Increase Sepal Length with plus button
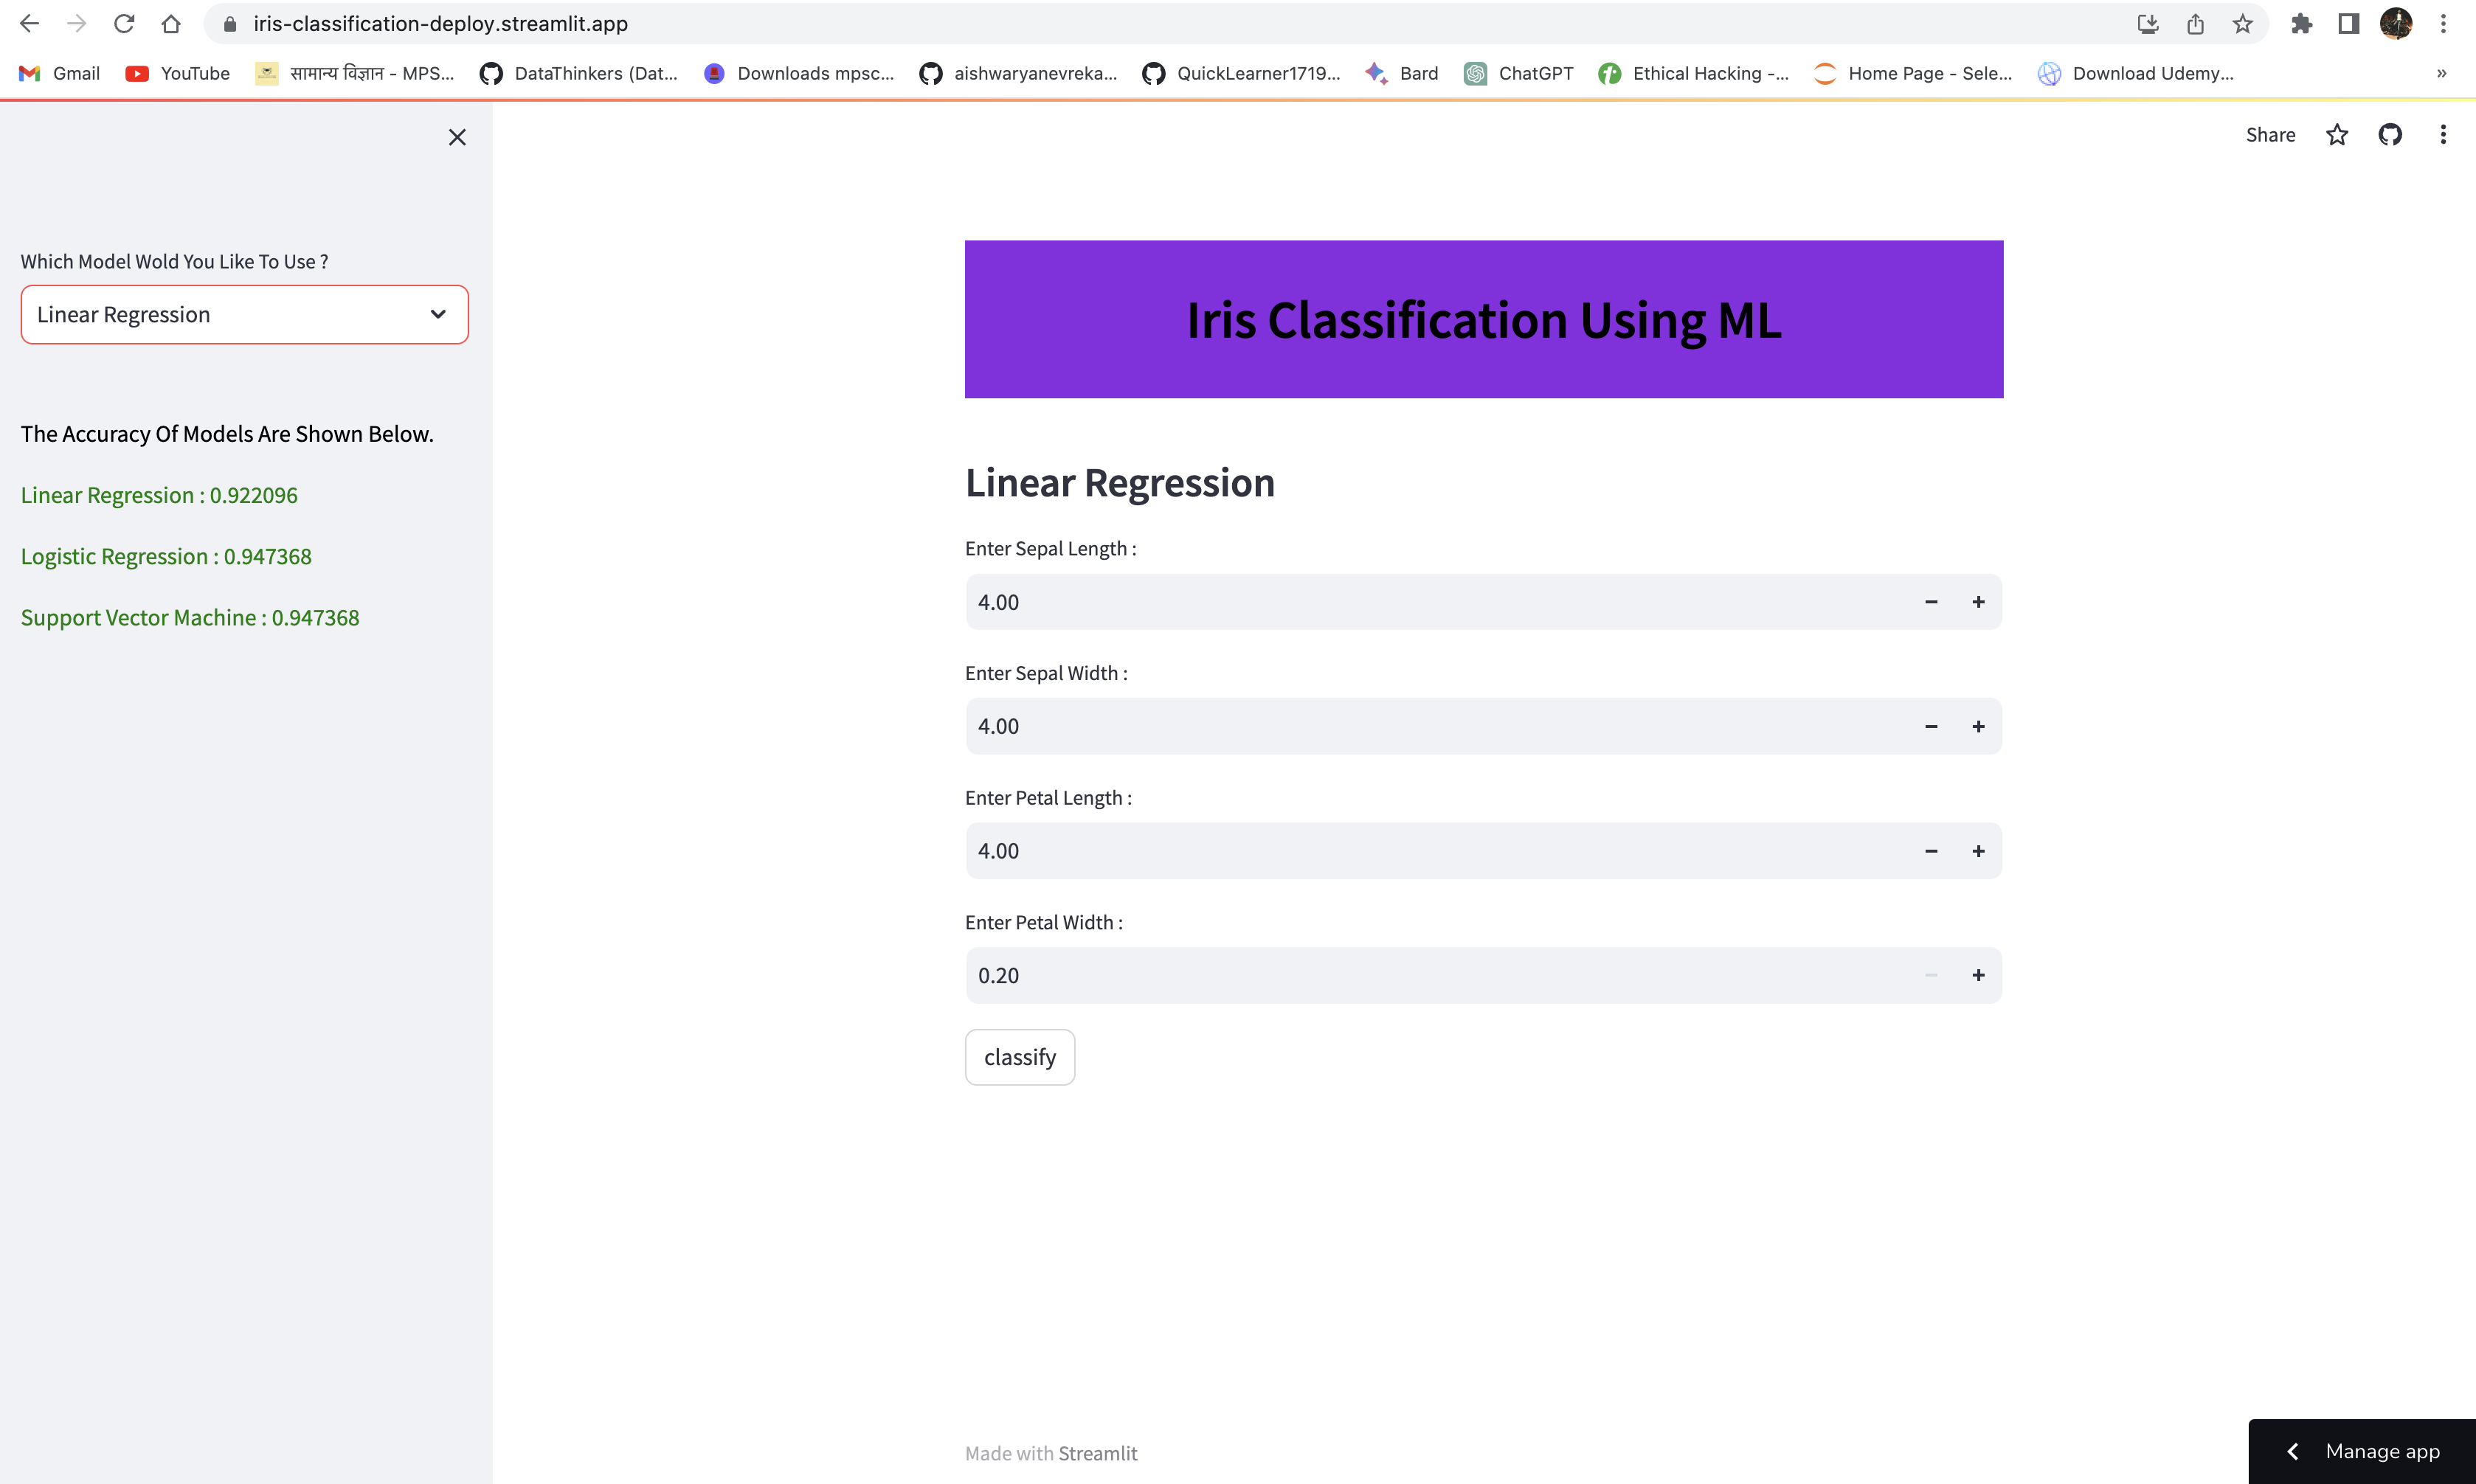The width and height of the screenshot is (2476, 1484). [x=1978, y=602]
